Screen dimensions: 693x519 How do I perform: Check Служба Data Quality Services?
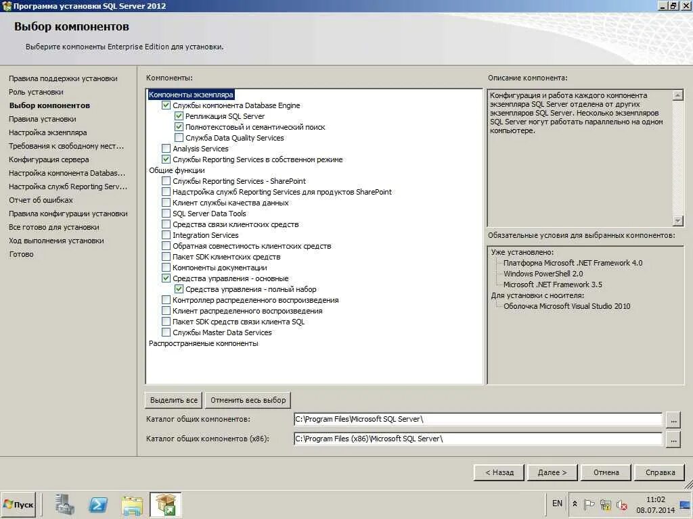coord(179,138)
